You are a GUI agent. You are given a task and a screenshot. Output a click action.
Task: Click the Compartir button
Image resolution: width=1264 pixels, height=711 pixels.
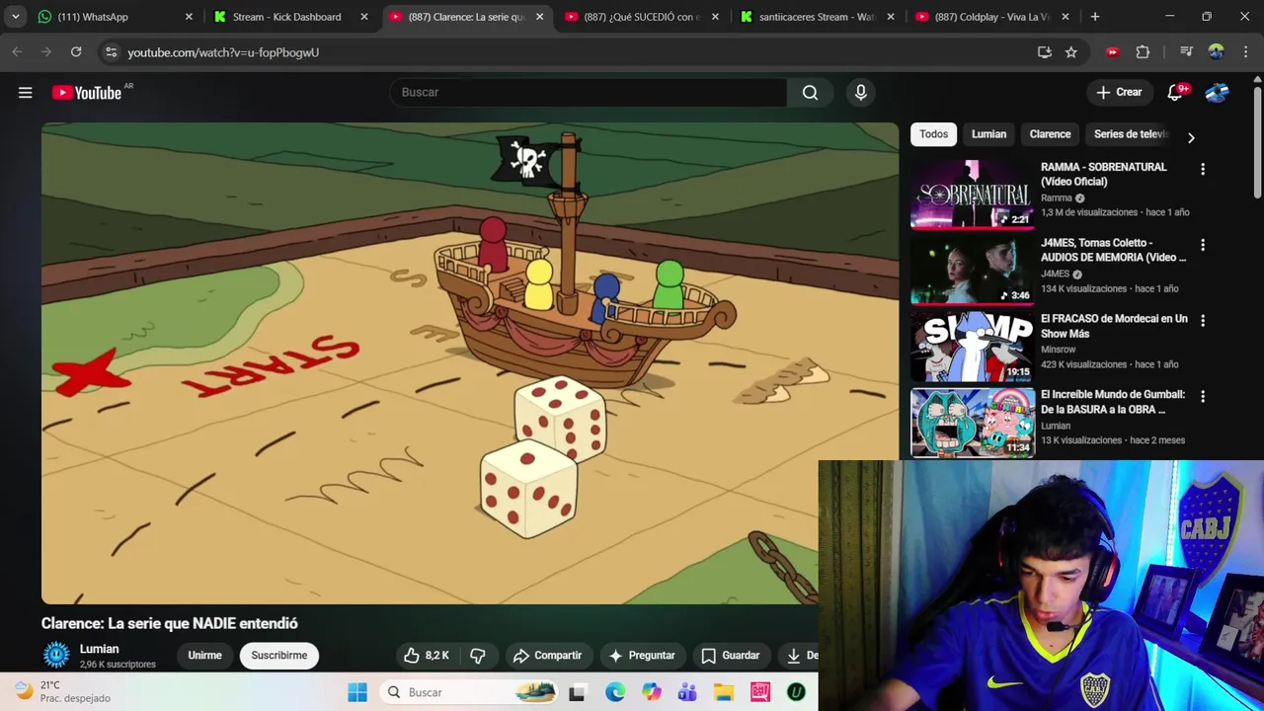pos(548,655)
